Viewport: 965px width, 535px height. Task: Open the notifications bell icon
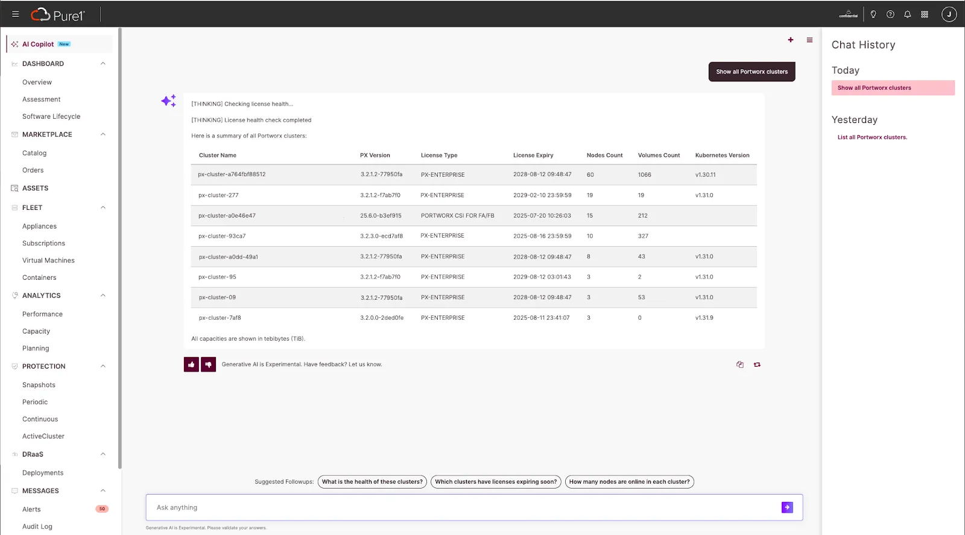907,14
